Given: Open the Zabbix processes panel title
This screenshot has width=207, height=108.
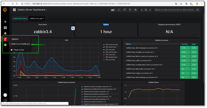Looking at the screenshot, I should [161, 40].
